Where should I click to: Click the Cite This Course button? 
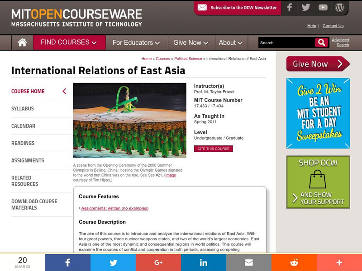click(213, 149)
